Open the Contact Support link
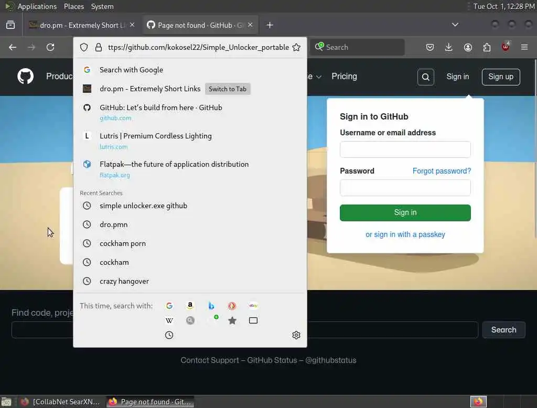Viewport: 537px width, 408px height. (210, 360)
